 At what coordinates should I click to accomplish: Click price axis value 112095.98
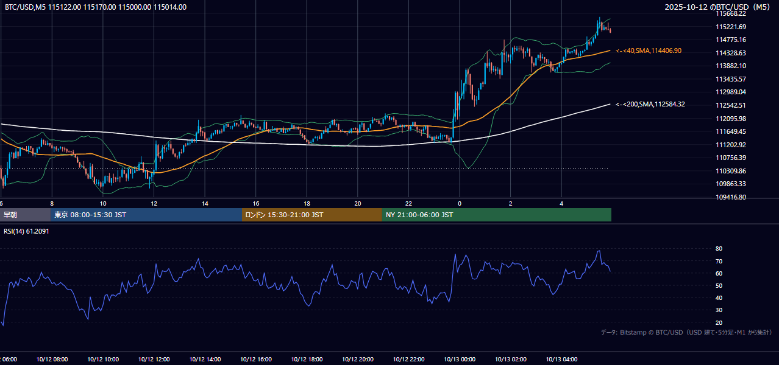point(731,118)
